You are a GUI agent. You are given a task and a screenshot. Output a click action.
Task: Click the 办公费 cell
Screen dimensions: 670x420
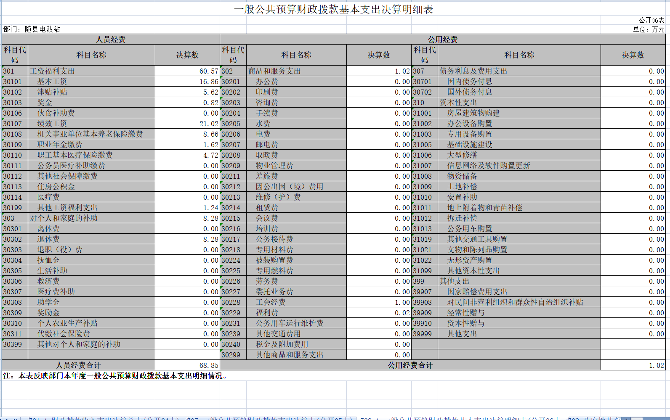296,82
